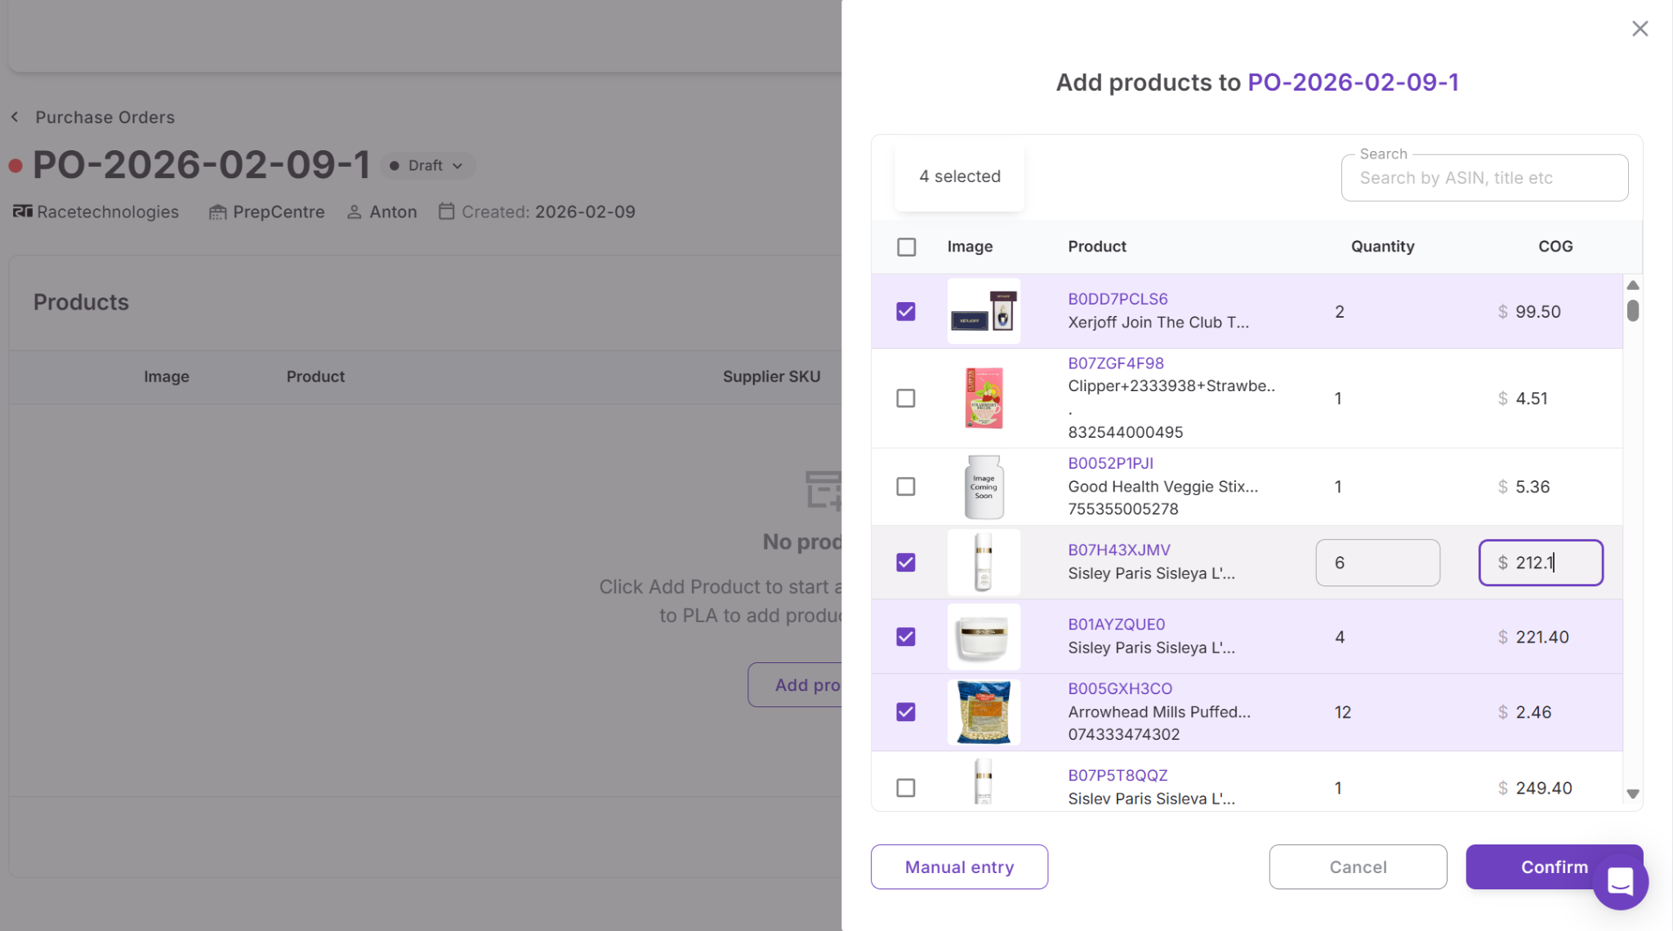
Task: Close the add products panel
Action: point(1640,29)
